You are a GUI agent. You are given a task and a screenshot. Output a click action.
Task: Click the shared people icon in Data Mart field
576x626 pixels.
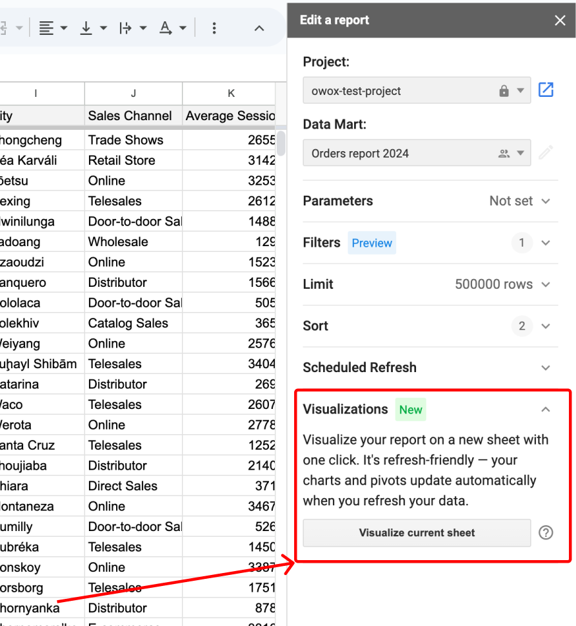tap(504, 153)
